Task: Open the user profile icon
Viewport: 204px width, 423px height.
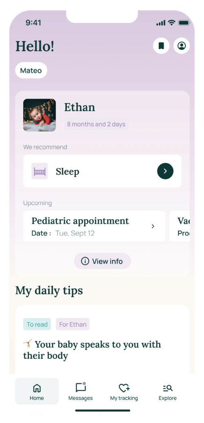Action: tap(182, 46)
